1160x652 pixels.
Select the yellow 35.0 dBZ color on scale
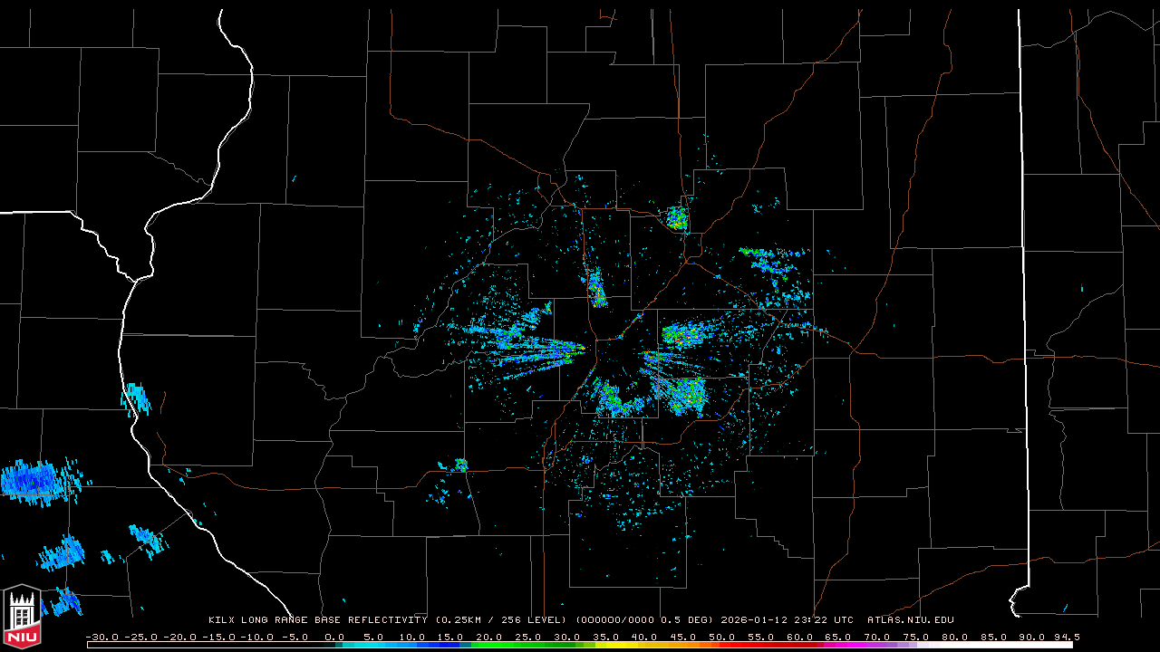pos(605,645)
